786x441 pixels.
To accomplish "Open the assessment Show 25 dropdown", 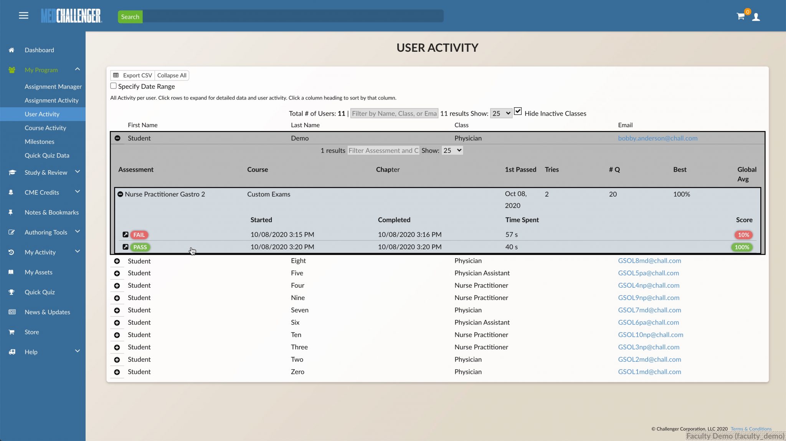I will pyautogui.click(x=452, y=151).
